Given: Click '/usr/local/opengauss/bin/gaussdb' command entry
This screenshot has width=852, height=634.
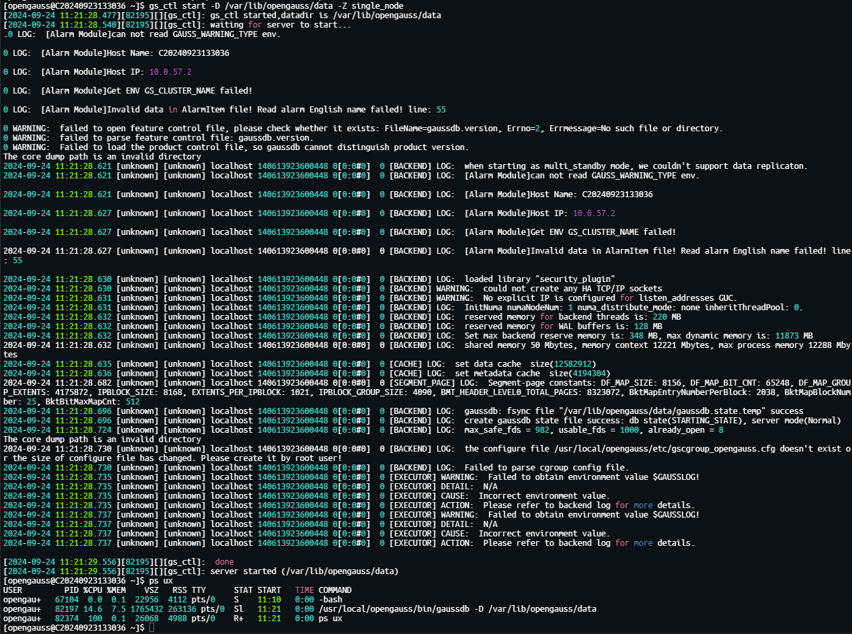Looking at the screenshot, I should [394, 608].
